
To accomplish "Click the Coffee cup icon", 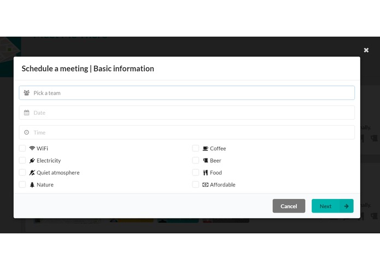I will click(205, 149).
